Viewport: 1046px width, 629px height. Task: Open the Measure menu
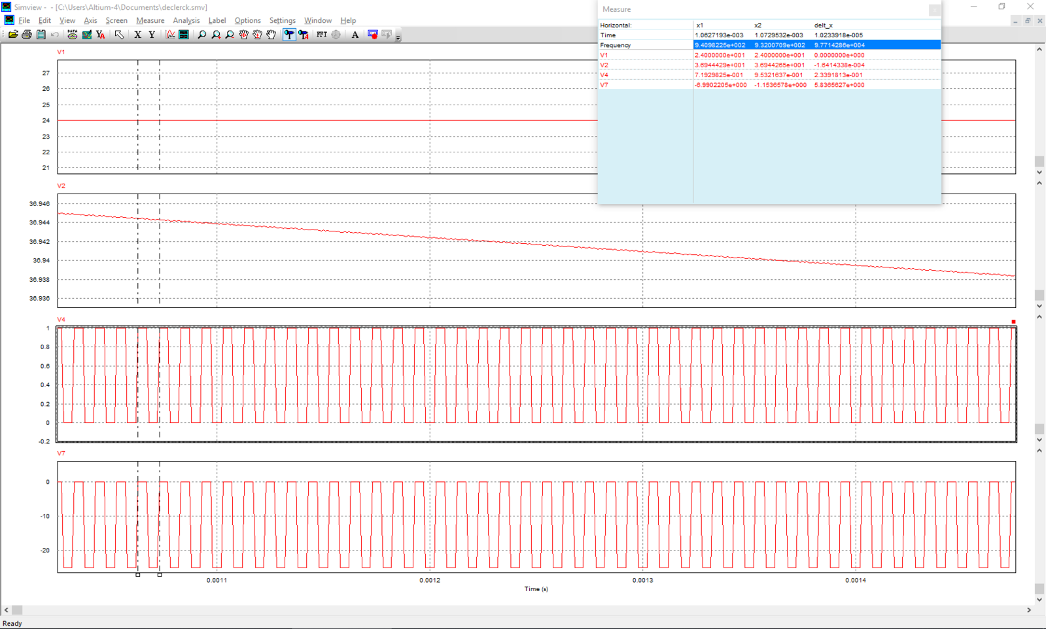[x=150, y=20]
